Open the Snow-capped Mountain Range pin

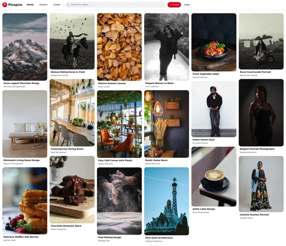pyautogui.click(x=25, y=47)
